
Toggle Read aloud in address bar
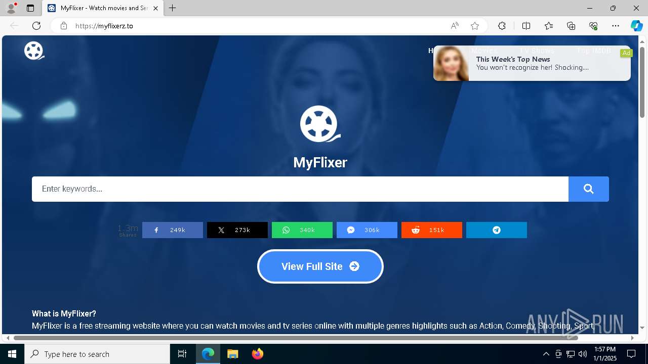coord(455,26)
